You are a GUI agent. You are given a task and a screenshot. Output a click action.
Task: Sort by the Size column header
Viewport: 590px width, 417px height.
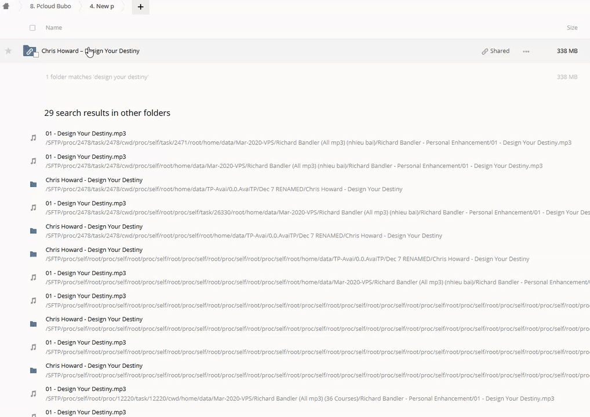pyautogui.click(x=571, y=28)
